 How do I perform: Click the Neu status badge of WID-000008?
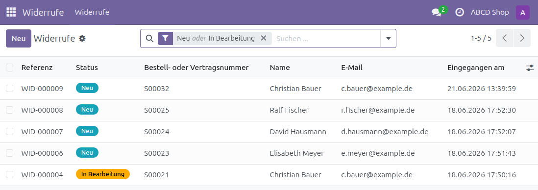coord(87,109)
